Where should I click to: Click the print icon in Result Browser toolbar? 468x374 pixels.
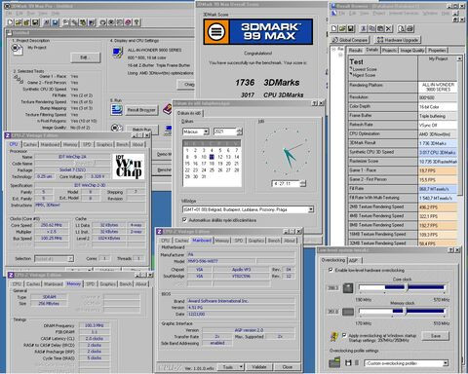point(410,29)
